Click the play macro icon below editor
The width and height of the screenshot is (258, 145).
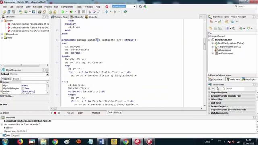[x=52, y=113]
